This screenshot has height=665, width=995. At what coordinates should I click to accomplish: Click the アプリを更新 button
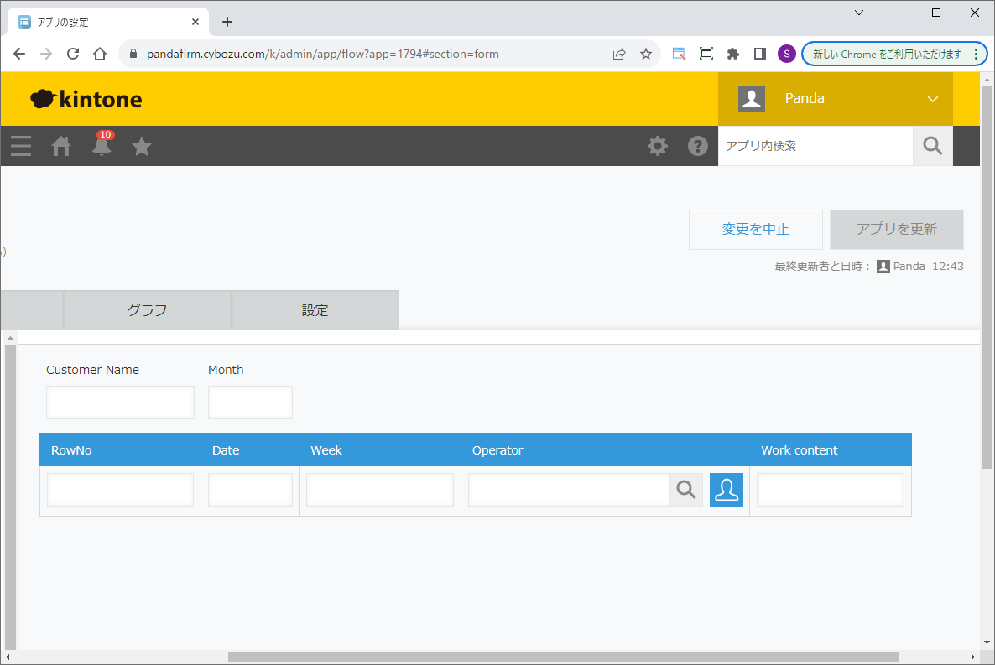(x=896, y=230)
